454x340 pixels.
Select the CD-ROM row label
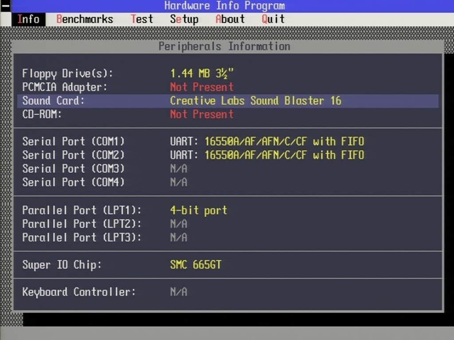[42, 114]
